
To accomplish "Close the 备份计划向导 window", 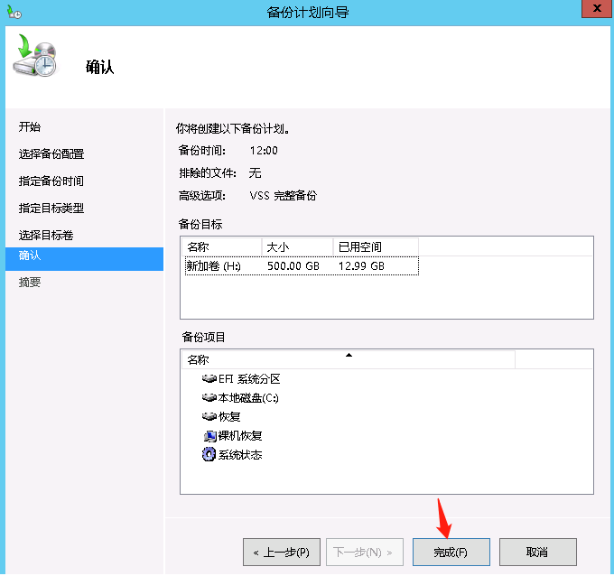I will click(596, 9).
